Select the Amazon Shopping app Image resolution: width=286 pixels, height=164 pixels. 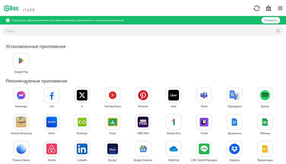click(x=21, y=122)
